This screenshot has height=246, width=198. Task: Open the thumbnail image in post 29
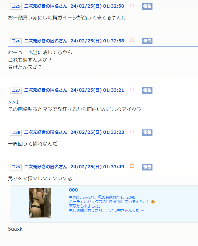coord(40,203)
